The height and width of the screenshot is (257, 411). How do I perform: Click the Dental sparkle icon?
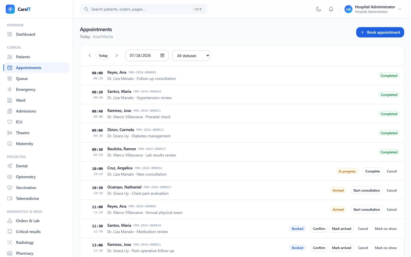[10, 166]
